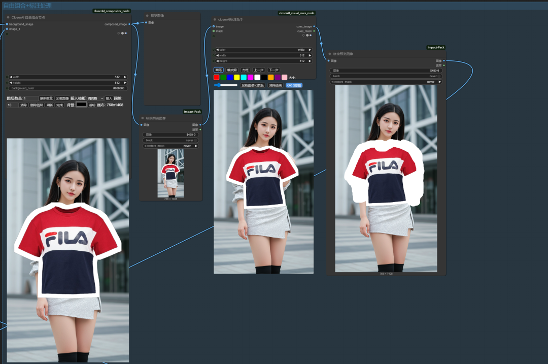Pick the orange color swatch
This screenshot has width=548, height=364.
pyautogui.click(x=271, y=77)
